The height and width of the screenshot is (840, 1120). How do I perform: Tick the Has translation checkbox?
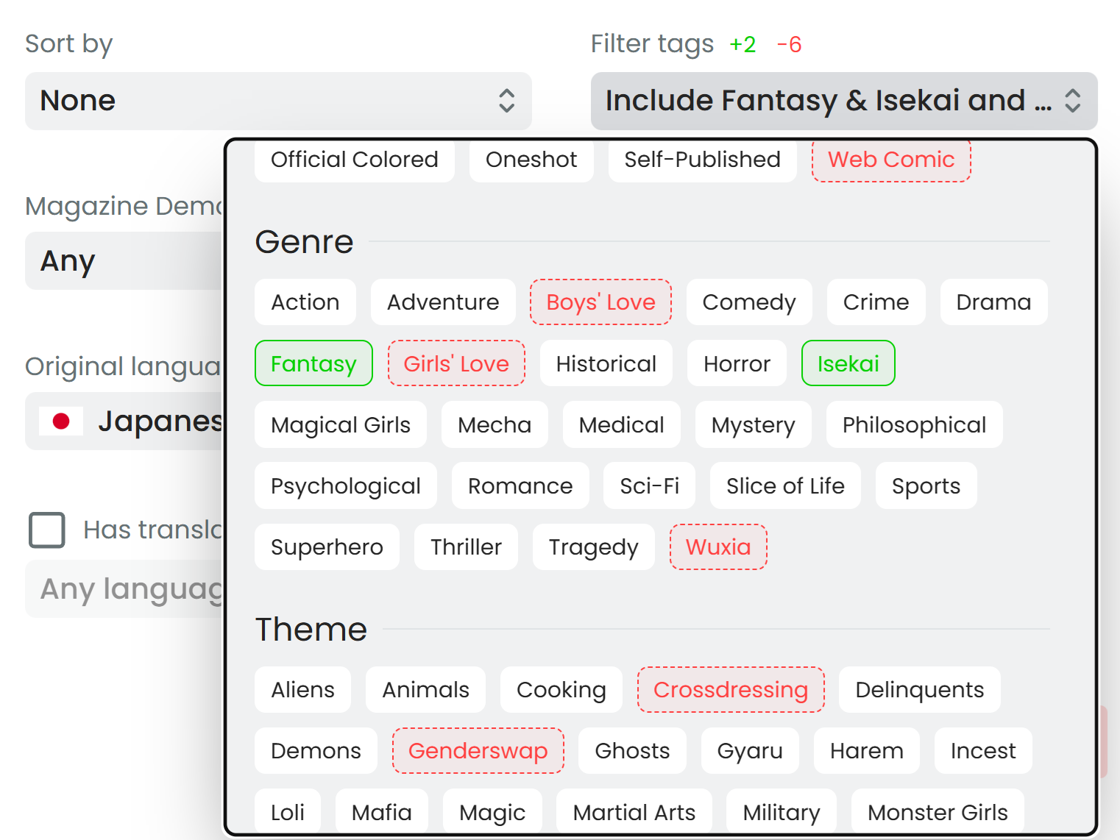click(47, 530)
